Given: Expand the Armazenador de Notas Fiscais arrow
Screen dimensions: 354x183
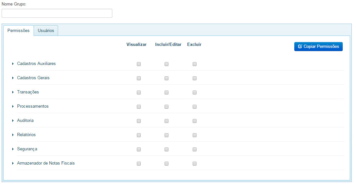Looking at the screenshot, I should (13, 163).
